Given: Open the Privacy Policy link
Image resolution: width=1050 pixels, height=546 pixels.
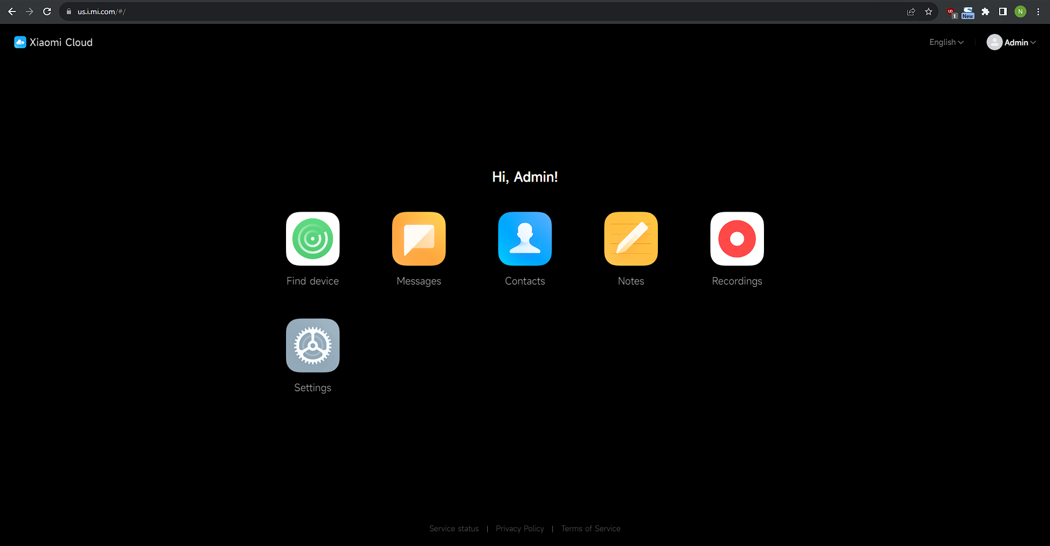Looking at the screenshot, I should (520, 528).
